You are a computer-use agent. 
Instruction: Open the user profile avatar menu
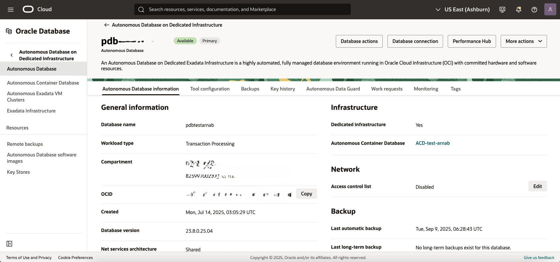click(550, 9)
